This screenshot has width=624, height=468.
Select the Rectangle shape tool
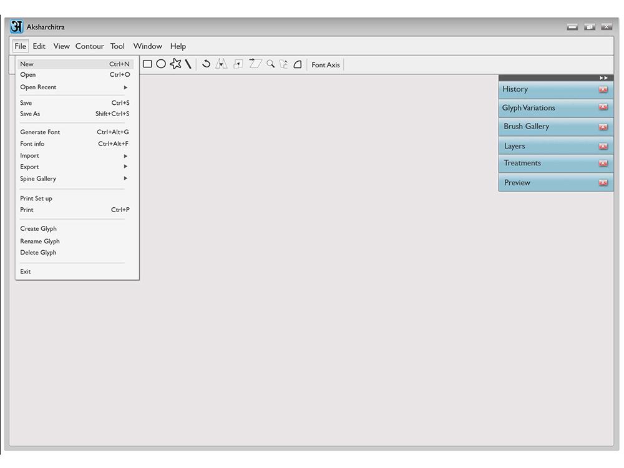point(147,64)
